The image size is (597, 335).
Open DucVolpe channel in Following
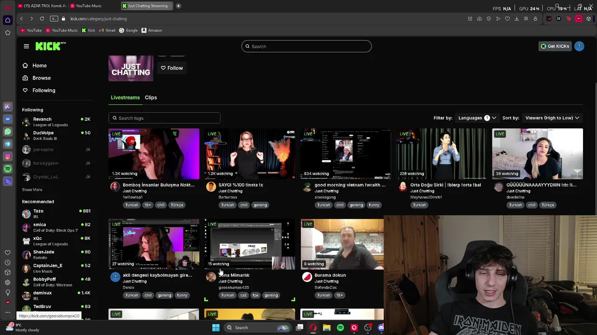56,135
